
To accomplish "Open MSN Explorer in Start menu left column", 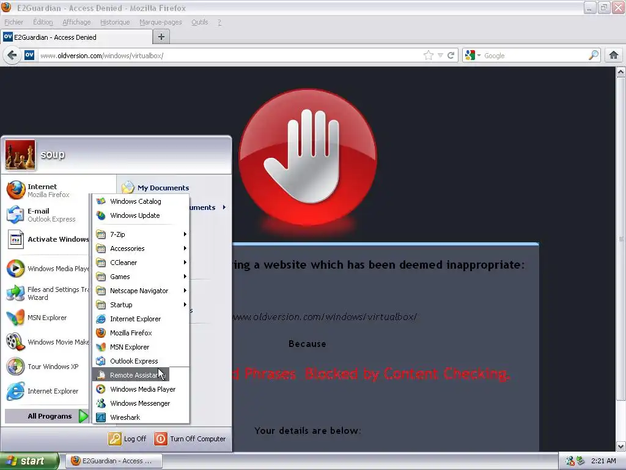I will pos(47,318).
